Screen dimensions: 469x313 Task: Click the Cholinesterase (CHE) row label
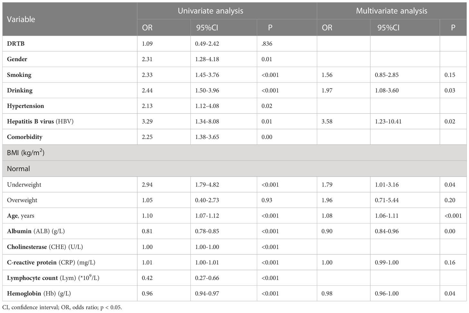[x=45, y=247]
